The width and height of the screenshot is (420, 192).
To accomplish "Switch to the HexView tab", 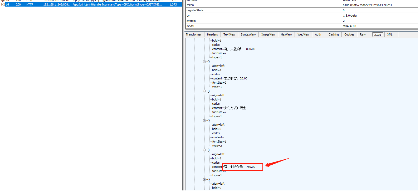I will click(x=286, y=34).
